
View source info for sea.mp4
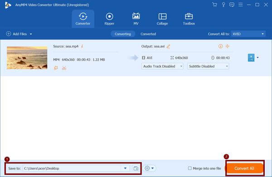82,46
